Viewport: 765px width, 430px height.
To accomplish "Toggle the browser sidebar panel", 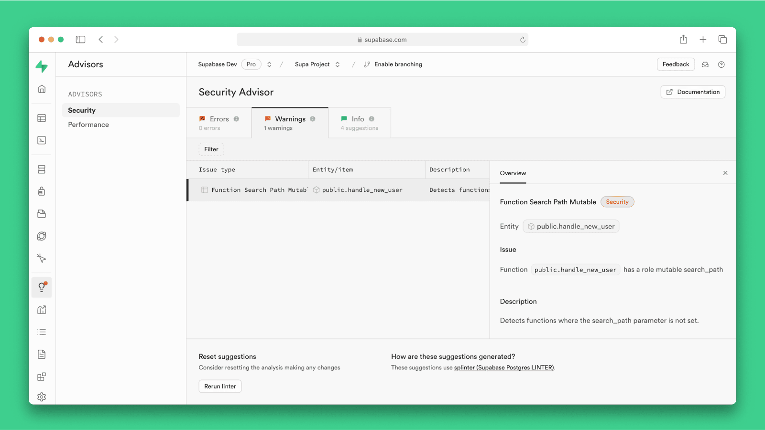I will click(80, 40).
